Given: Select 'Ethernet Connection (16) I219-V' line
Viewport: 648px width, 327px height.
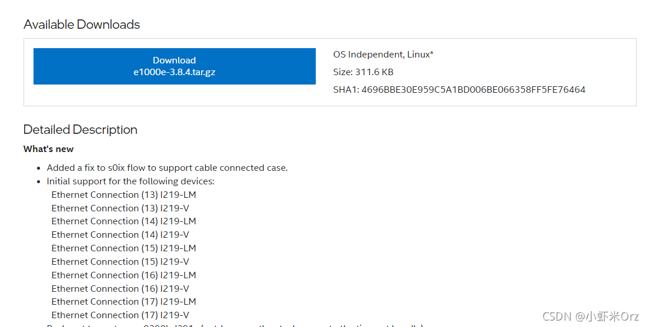Looking at the screenshot, I should (x=121, y=289).
